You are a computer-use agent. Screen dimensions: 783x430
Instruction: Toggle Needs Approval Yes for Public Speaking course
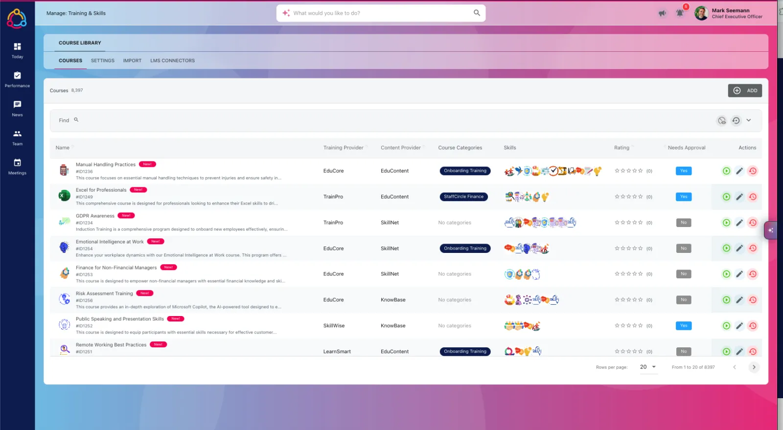684,326
